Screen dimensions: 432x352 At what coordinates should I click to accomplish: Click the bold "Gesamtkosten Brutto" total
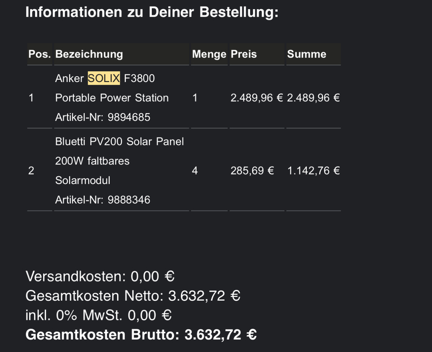[141, 335]
